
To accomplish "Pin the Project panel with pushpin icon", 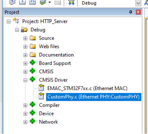I will 131,12.
